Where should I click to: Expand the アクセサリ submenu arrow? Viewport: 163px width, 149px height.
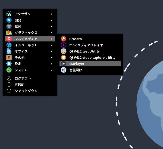click(x=51, y=14)
